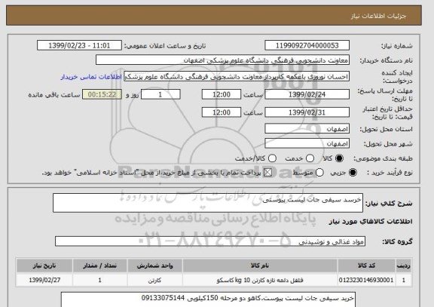Click the طبقه بندی موضوعی label
The height and width of the screenshot is (307, 434).
383,158
